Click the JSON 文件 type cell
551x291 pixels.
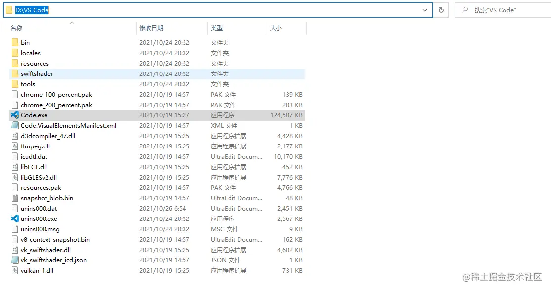coord(226,260)
